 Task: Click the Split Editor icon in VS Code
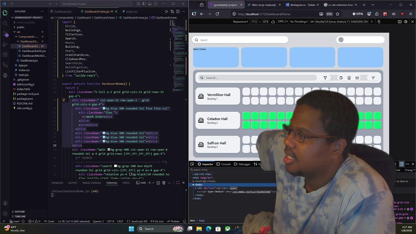(178, 11)
